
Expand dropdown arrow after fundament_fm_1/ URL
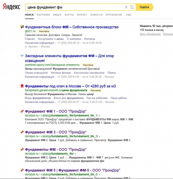(x=100, y=116)
